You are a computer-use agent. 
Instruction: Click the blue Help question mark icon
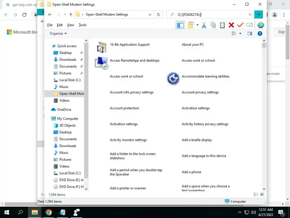point(260,33)
